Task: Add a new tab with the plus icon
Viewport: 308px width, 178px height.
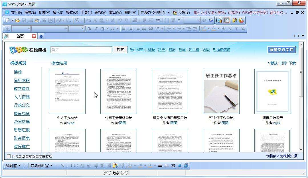Action: click(41, 36)
